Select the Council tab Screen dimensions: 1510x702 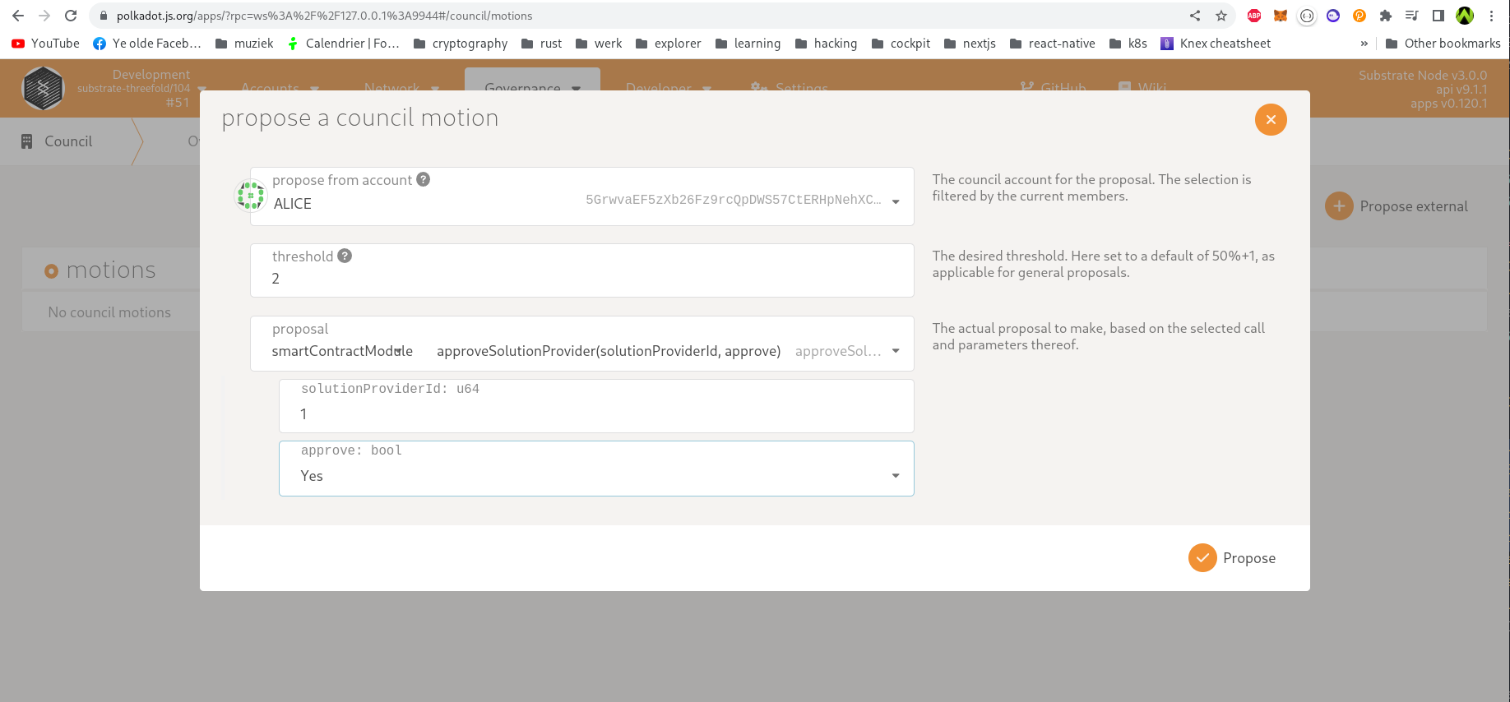pyautogui.click(x=68, y=141)
